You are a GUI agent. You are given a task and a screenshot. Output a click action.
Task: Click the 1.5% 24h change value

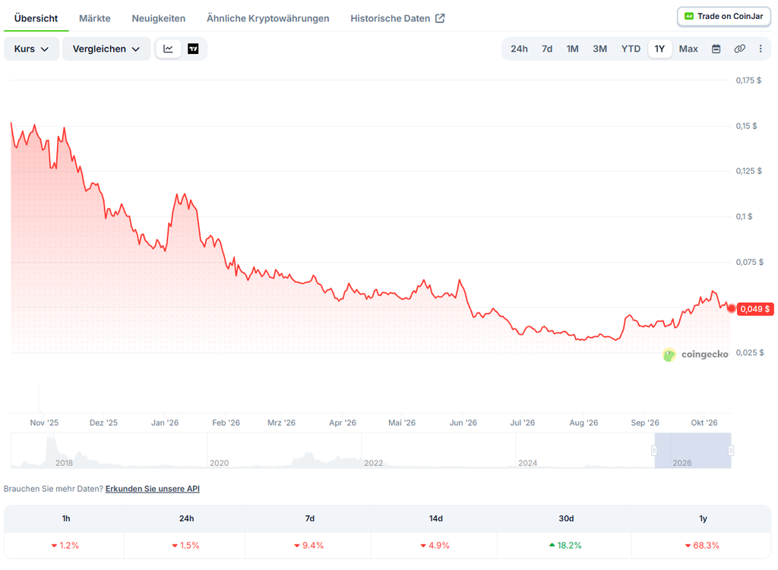[185, 545]
